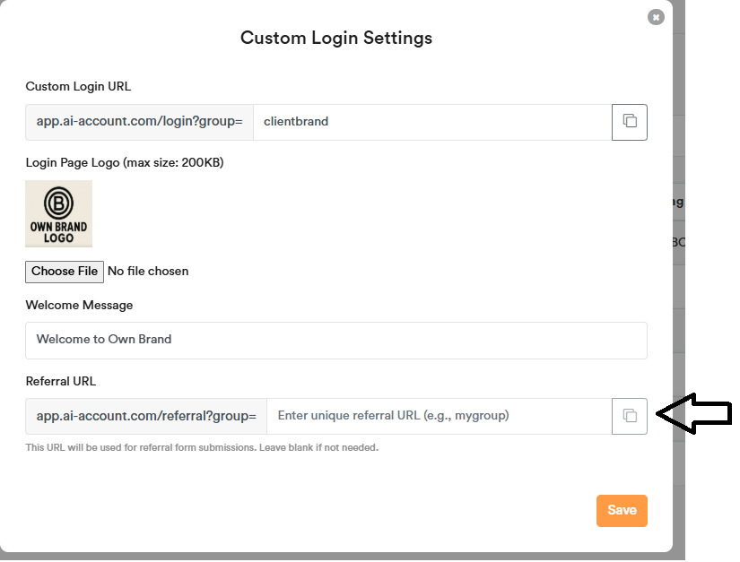Click the referral form submissions helper text
Screen dimensions: 740x562
click(202, 447)
